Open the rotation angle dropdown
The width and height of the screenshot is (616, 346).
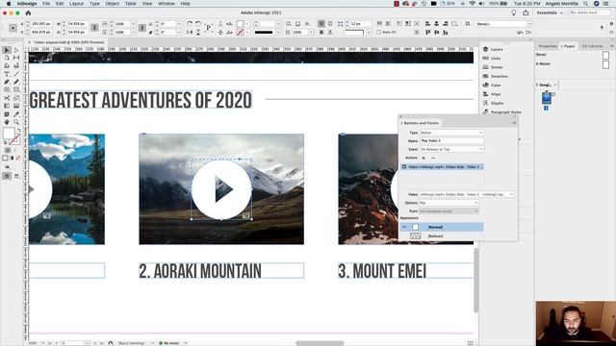(179, 24)
